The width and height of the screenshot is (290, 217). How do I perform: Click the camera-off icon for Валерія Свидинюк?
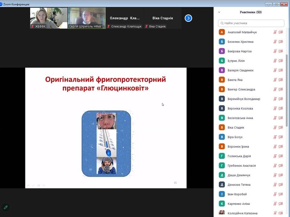click(x=281, y=70)
